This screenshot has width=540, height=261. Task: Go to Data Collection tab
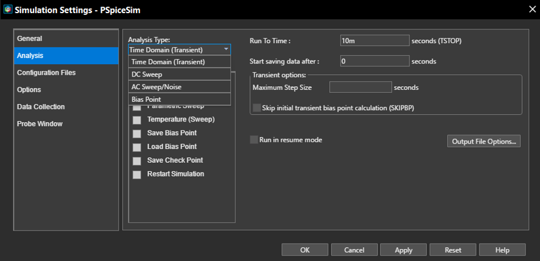click(x=66, y=107)
